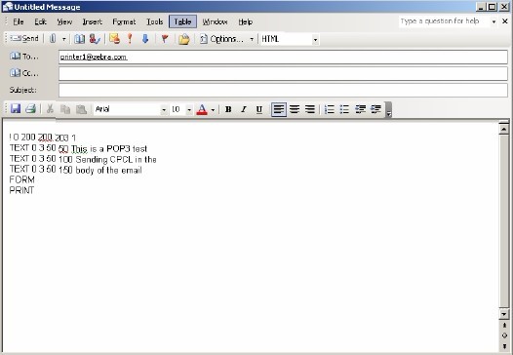The width and height of the screenshot is (513, 355).
Task: Toggle Italic formatting
Action: [x=244, y=109]
